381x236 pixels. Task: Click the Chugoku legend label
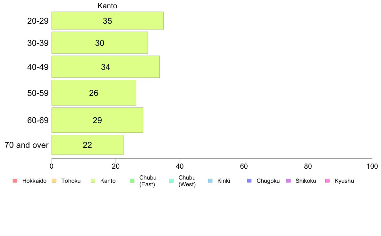click(x=268, y=181)
